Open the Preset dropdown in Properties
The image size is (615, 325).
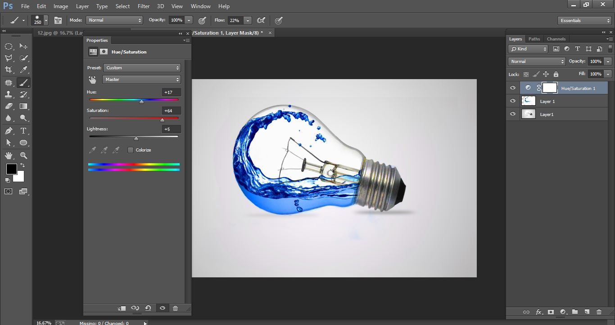pos(142,67)
